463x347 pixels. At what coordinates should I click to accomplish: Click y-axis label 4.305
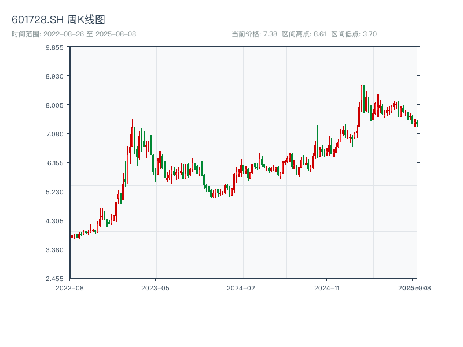pos(54,221)
